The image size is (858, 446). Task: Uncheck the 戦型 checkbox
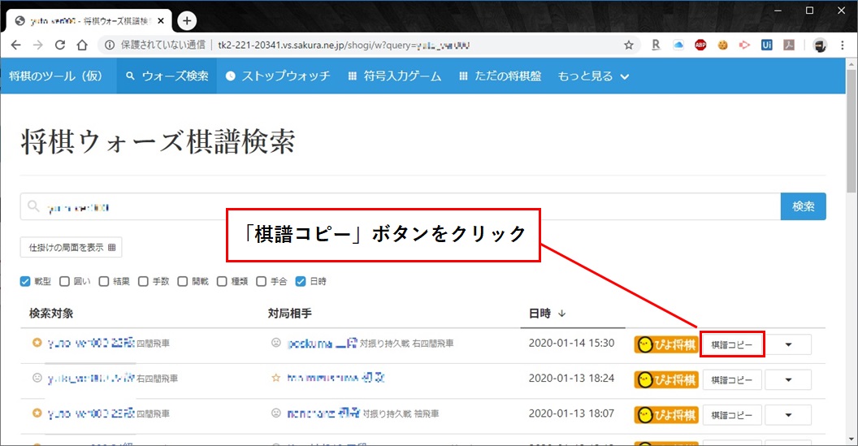pos(25,281)
